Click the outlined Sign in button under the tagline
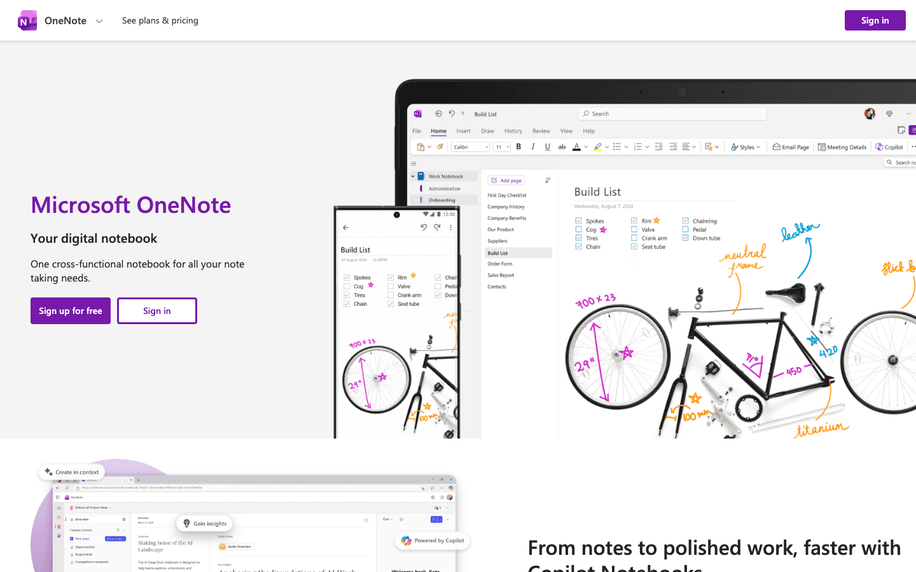The width and height of the screenshot is (916, 572). coord(157,311)
